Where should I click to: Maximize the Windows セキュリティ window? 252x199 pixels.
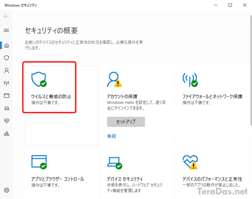230,5
